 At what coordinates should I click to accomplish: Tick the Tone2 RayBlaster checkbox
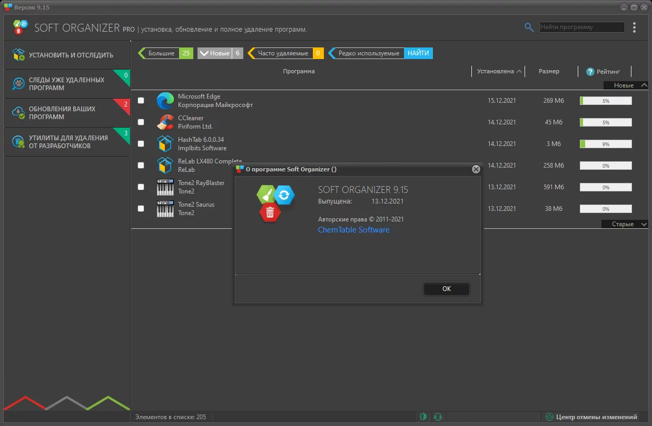pyautogui.click(x=141, y=187)
